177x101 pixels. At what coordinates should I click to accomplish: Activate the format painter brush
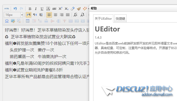pyautogui.click(x=79, y=9)
